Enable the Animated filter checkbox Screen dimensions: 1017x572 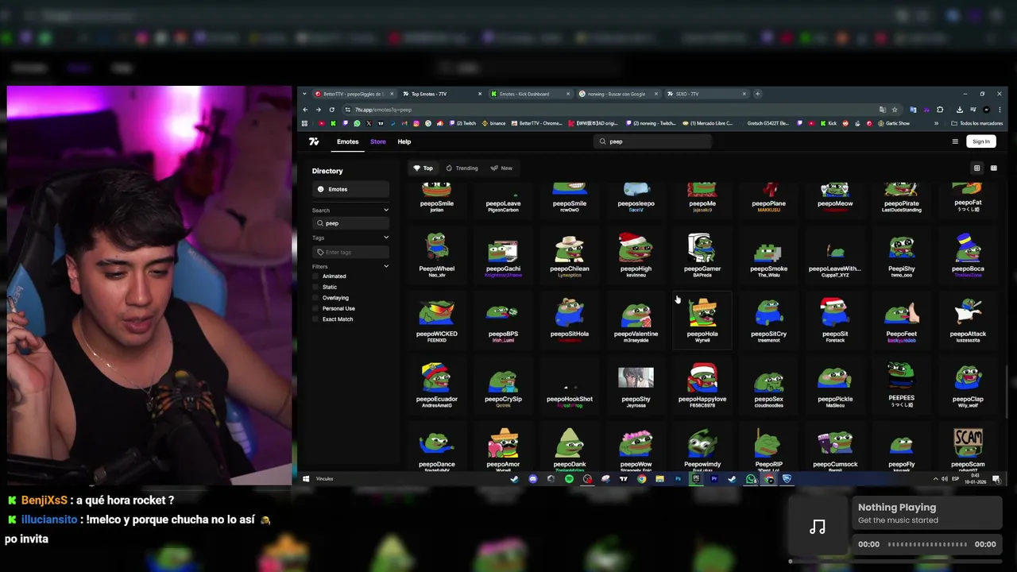(315, 276)
